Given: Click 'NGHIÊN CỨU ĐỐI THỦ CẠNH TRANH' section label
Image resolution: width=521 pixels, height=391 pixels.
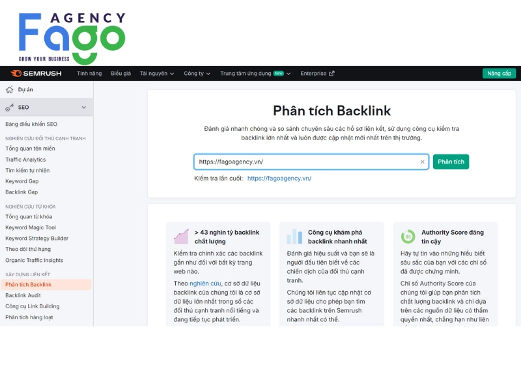Looking at the screenshot, I should [x=45, y=138].
